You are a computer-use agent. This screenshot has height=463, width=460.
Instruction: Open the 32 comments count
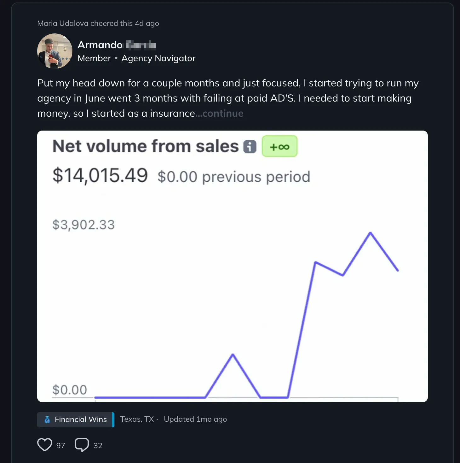point(98,445)
